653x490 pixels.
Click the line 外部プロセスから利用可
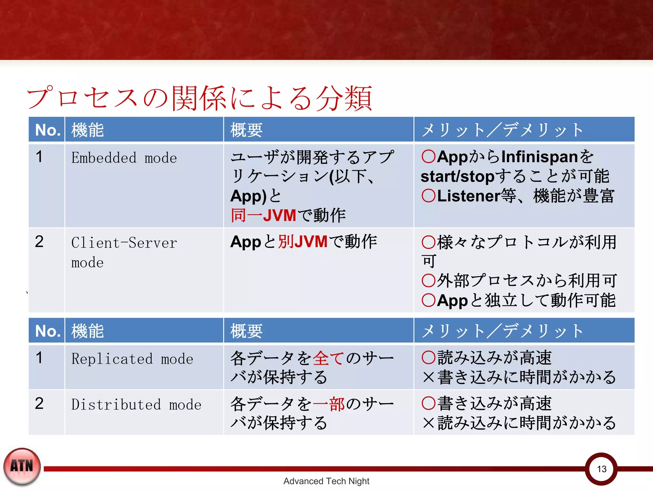tap(519, 280)
